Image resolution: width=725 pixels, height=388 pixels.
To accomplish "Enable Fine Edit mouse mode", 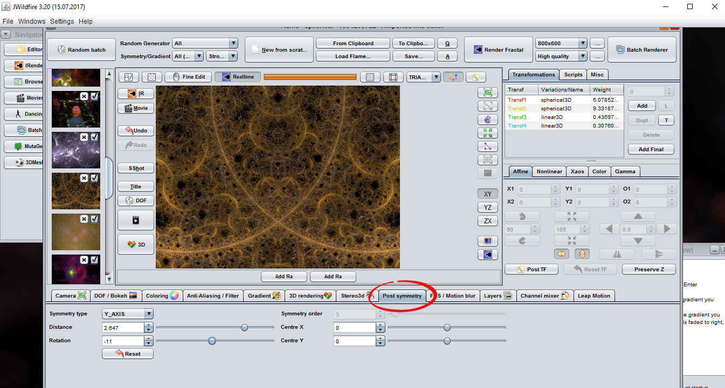I will 188,77.
